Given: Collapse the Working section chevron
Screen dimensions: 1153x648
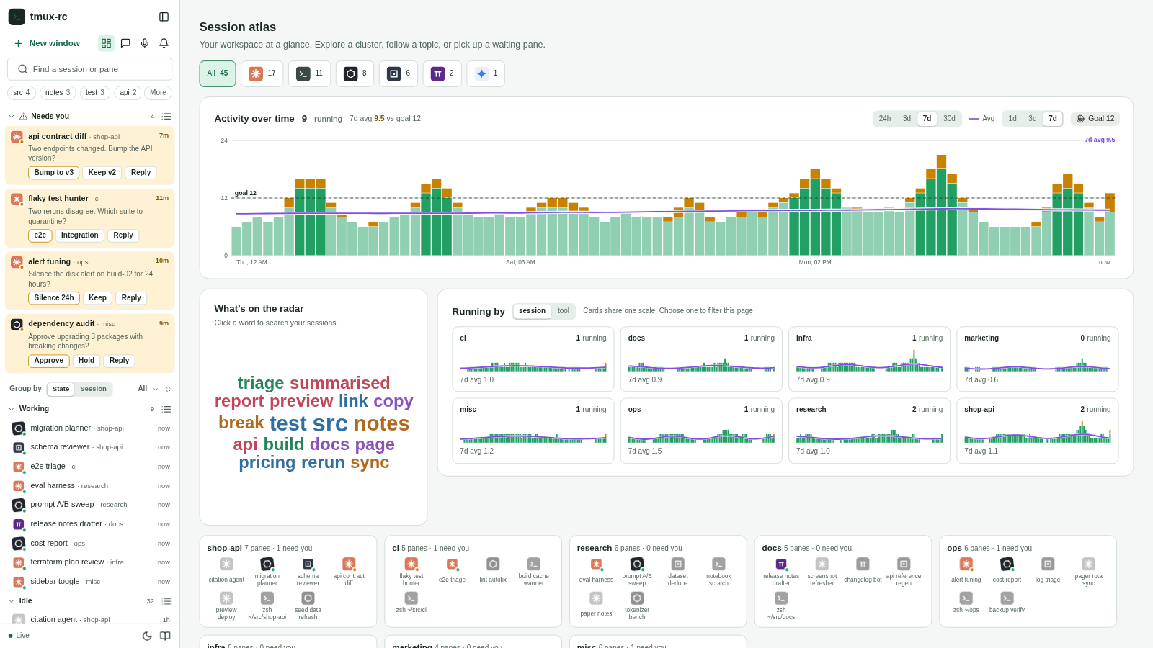Looking at the screenshot, I should pyautogui.click(x=12, y=409).
